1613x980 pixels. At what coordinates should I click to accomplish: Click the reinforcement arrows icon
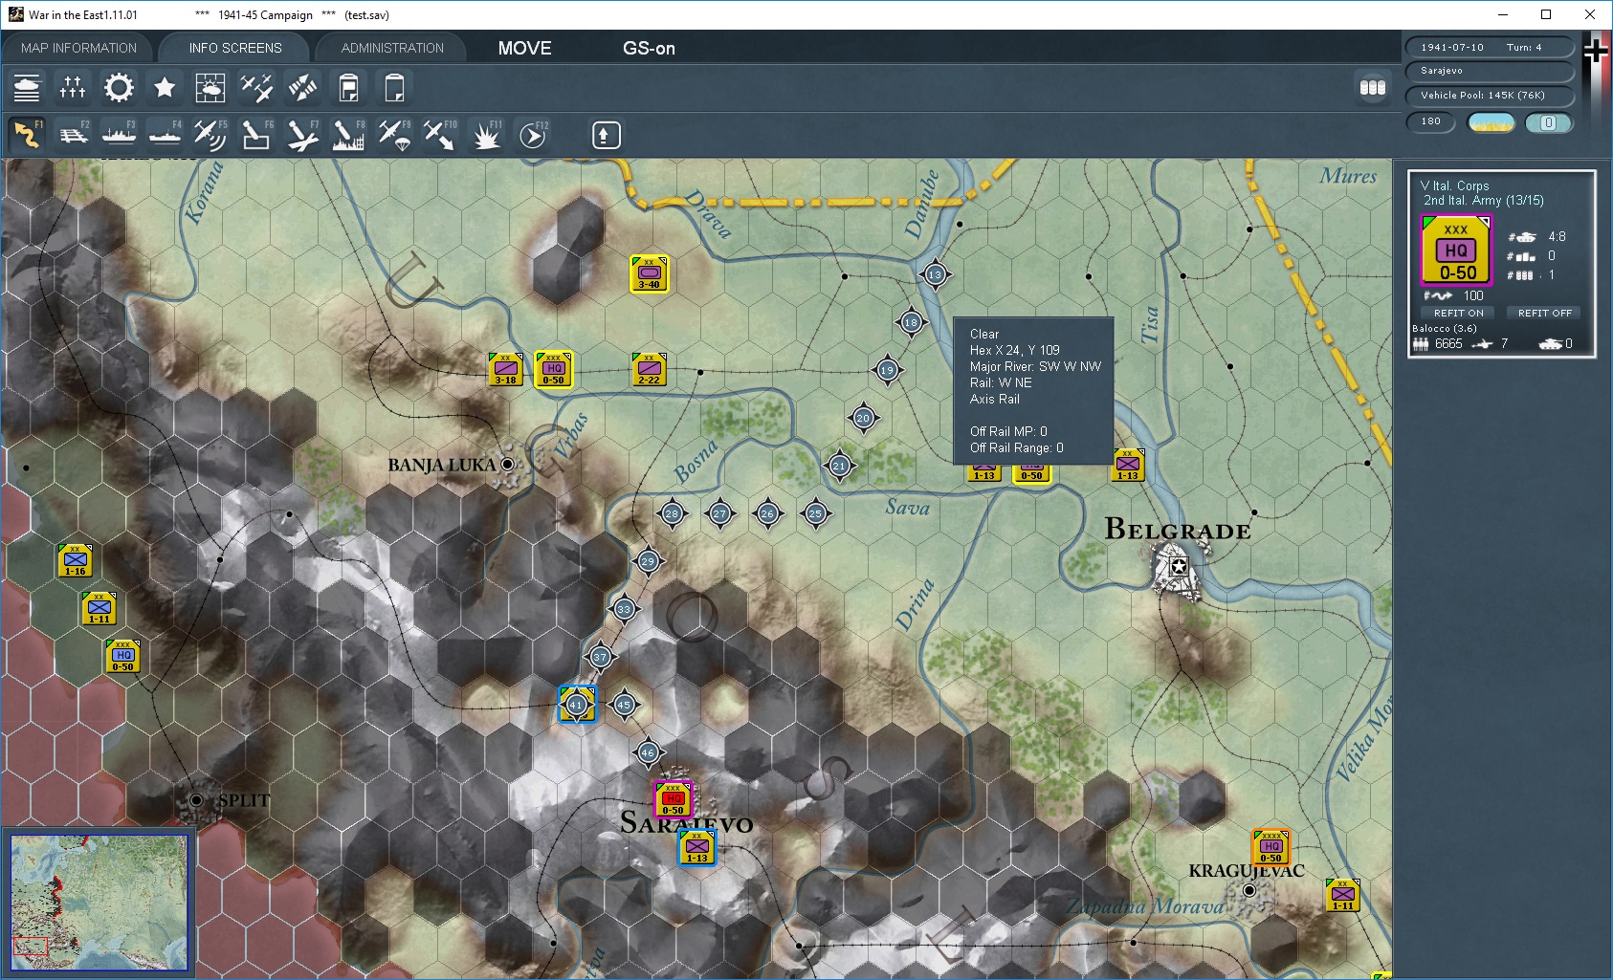(x=302, y=88)
